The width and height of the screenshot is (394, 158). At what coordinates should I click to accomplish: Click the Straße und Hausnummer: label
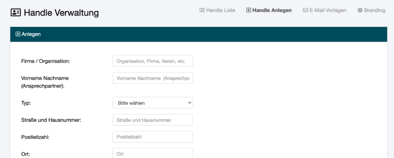click(51, 120)
